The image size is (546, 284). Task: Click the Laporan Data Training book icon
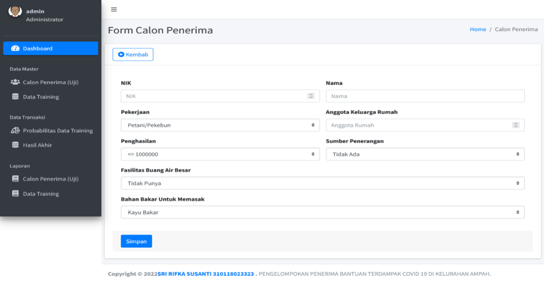pos(15,194)
